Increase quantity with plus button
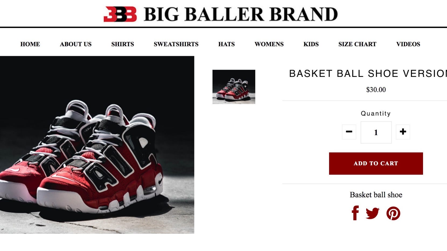Screen dimensions: 447x251 point(403,132)
